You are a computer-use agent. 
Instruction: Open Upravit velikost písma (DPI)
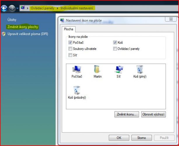click(x=28, y=34)
